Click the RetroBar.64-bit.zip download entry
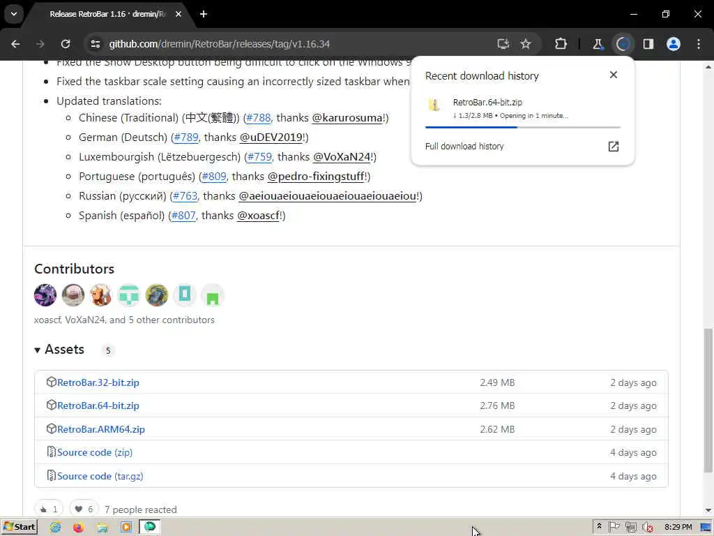Image resolution: width=714 pixels, height=536 pixels. pos(523,109)
